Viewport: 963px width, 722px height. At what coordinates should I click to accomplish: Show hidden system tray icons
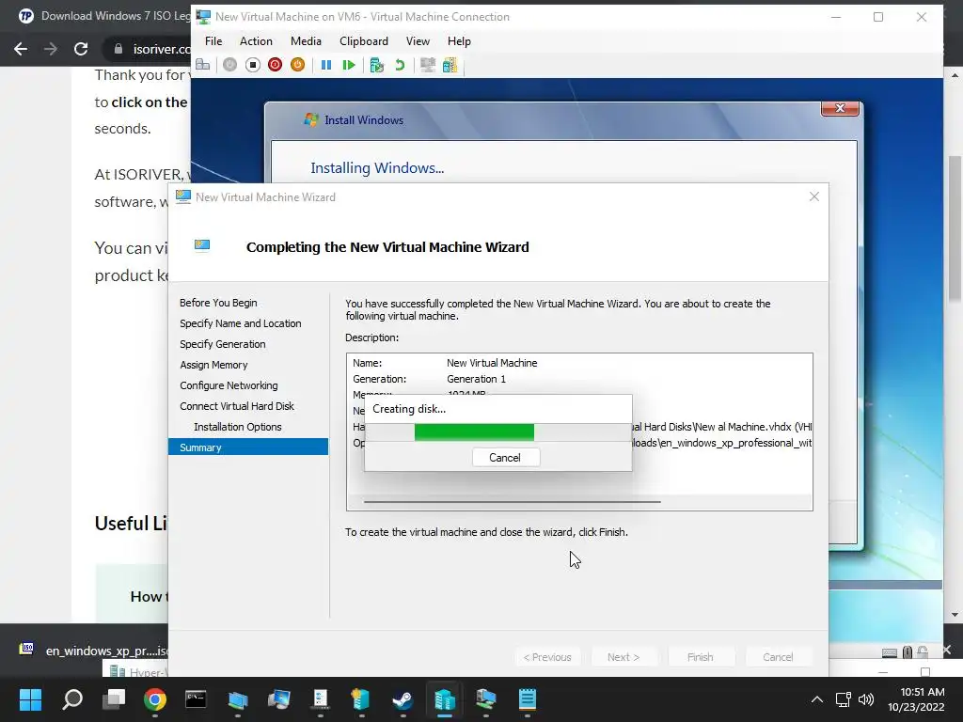click(817, 699)
